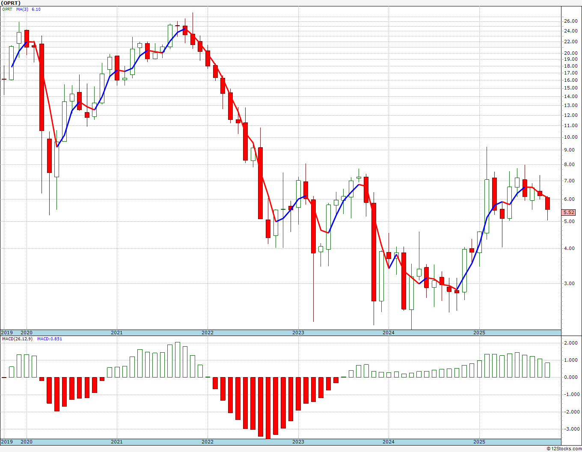Select the 16.00 price axis label
This screenshot has height=452, width=582.
click(570, 80)
